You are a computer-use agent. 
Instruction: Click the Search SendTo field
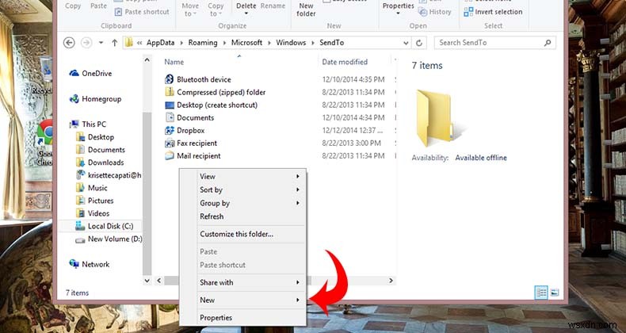[x=495, y=43]
